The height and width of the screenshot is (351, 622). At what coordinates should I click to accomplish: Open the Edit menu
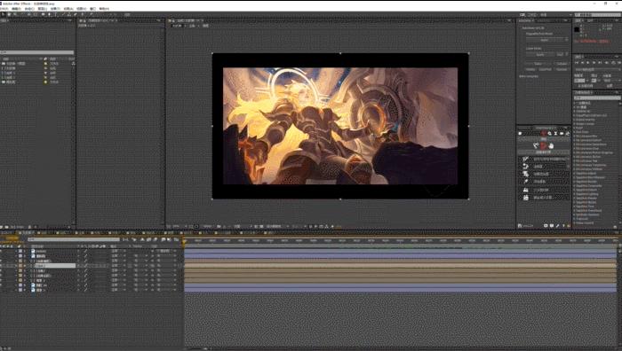17,8
